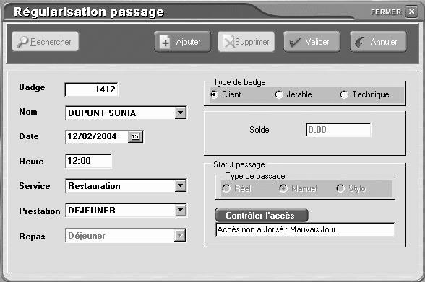
Task: Expand the Nom dropdown list
Action: point(181,113)
